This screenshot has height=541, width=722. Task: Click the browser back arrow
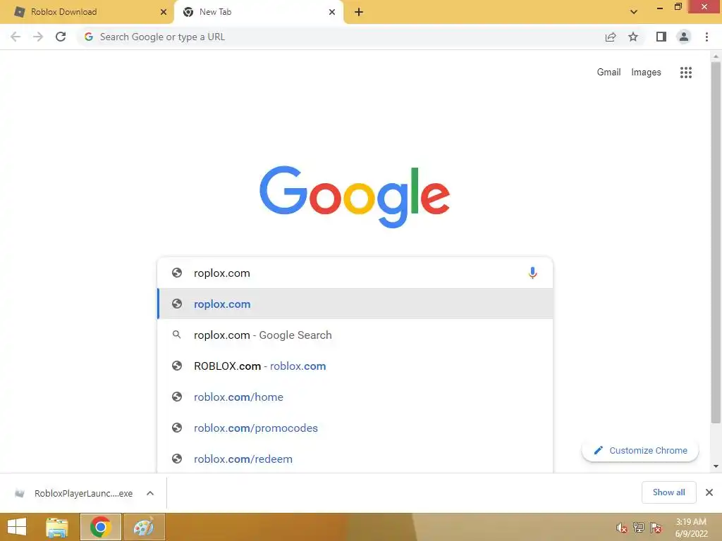[16, 37]
